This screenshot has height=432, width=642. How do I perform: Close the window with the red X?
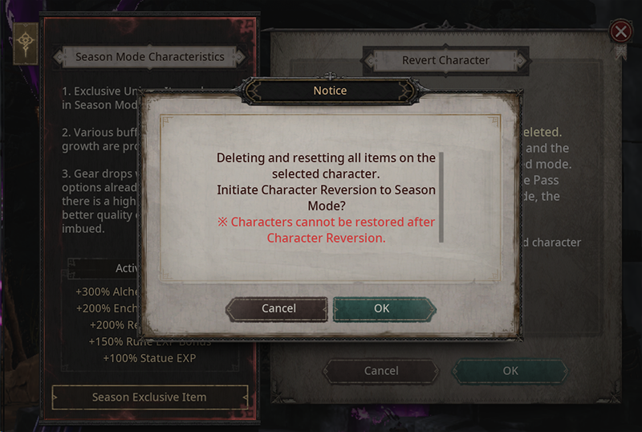tap(620, 31)
